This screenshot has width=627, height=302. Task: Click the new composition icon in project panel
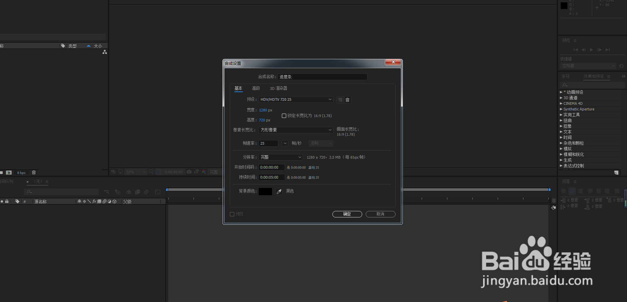(9, 173)
